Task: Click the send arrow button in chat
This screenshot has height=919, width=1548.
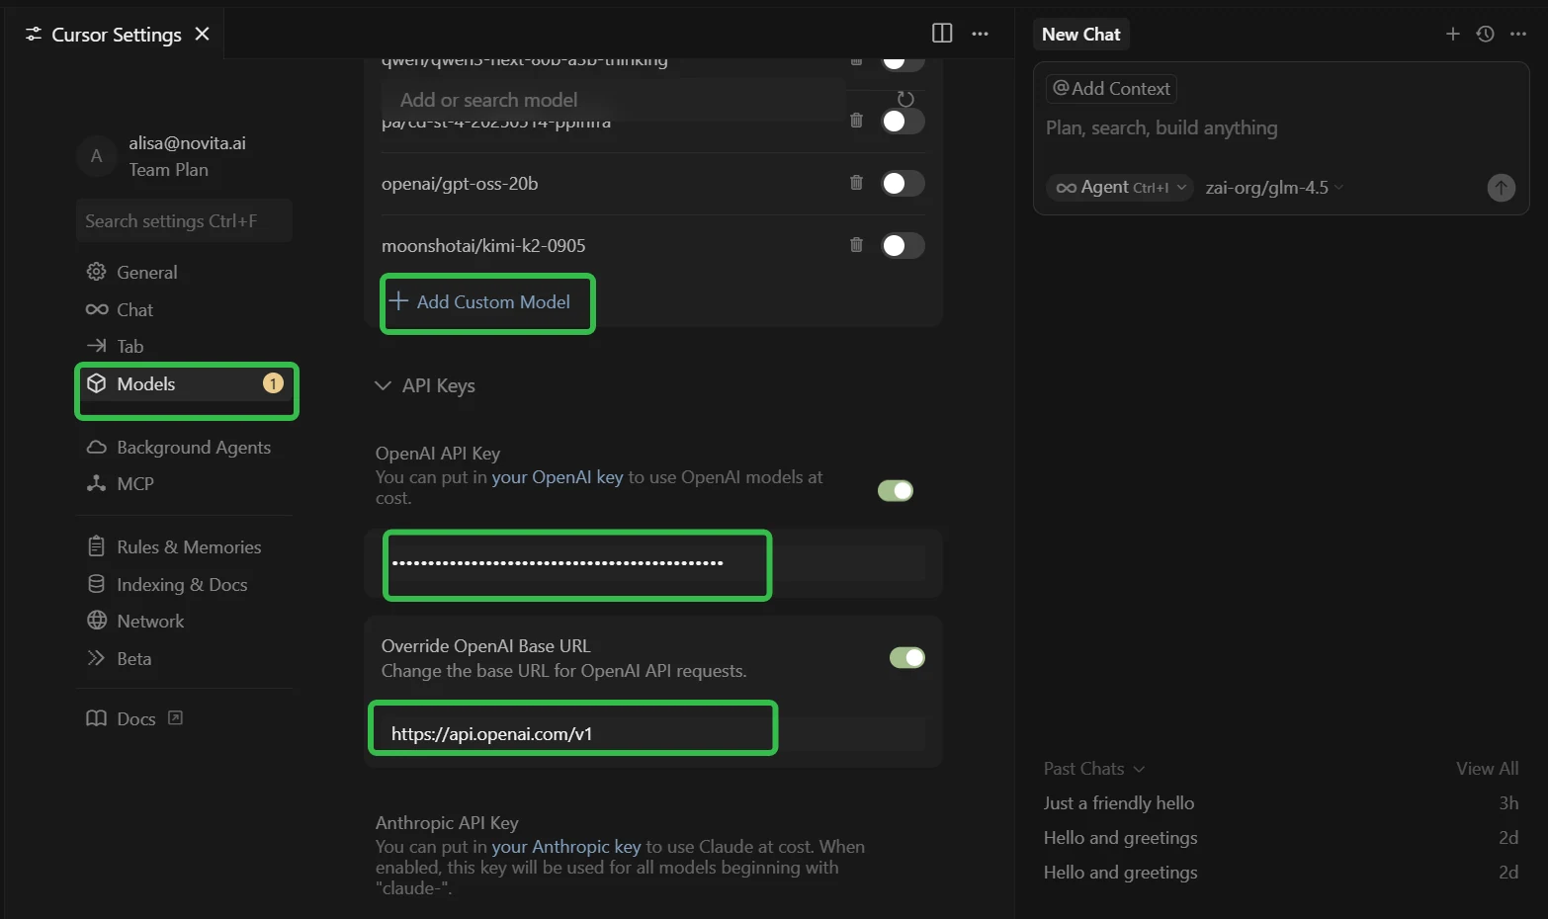Action: (x=1501, y=188)
